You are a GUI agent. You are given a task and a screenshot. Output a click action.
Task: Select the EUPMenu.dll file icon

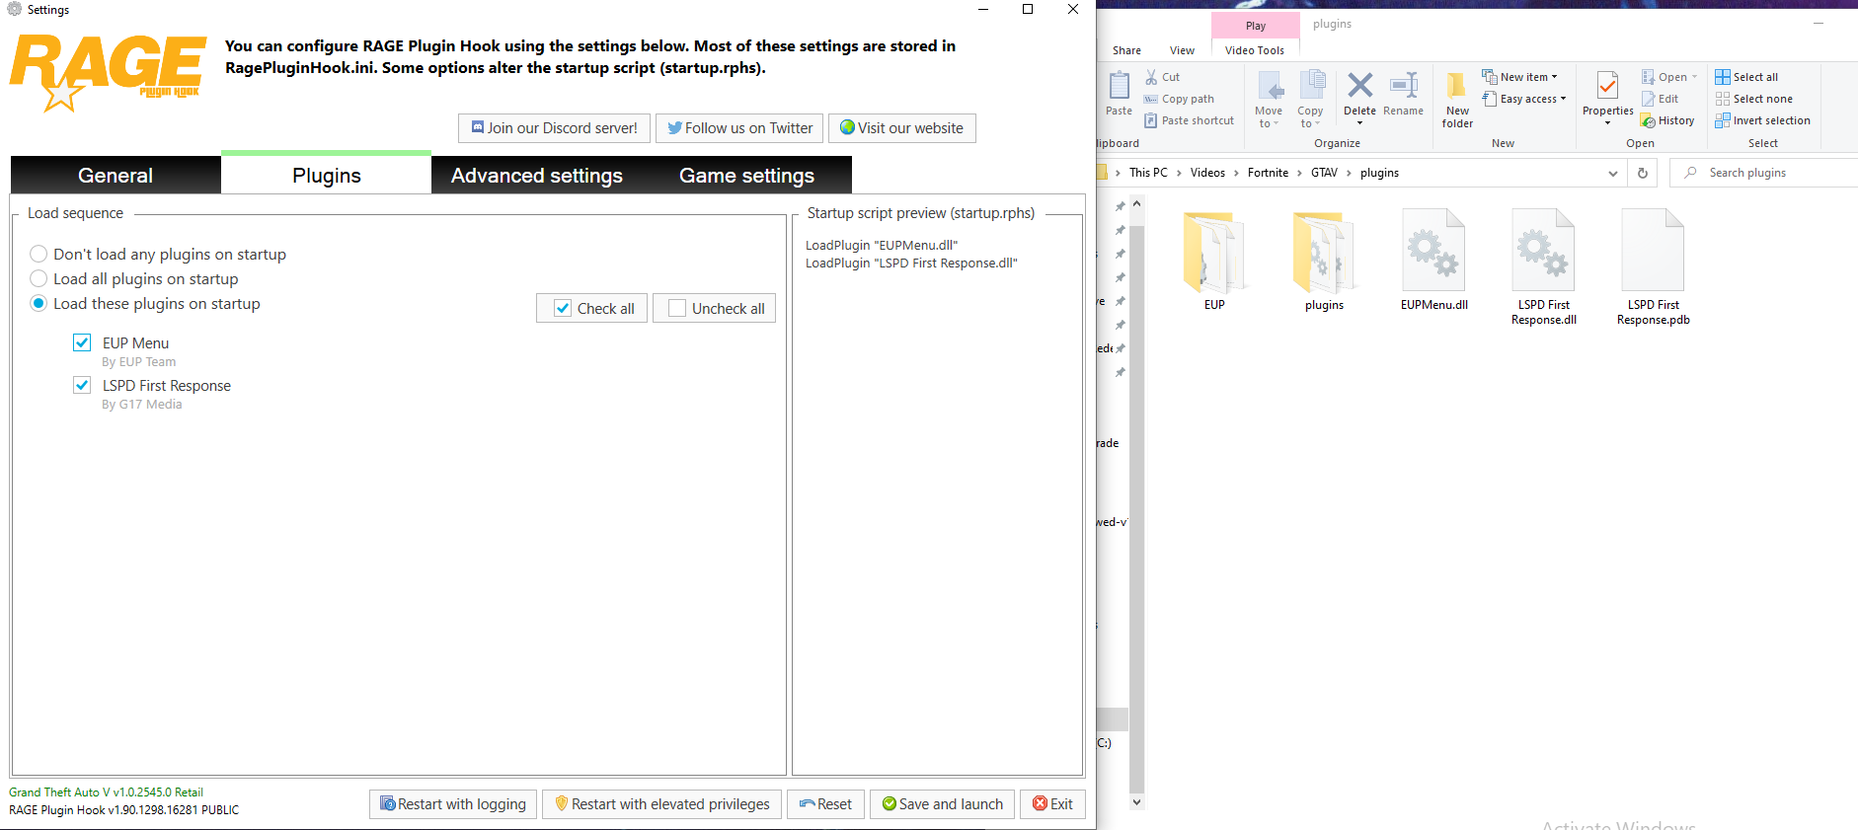(1433, 251)
